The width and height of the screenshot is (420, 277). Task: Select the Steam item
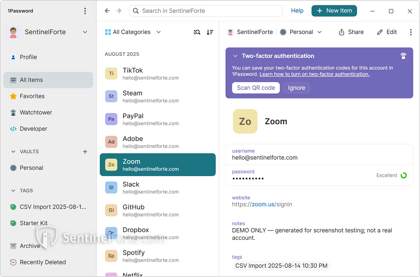(158, 96)
